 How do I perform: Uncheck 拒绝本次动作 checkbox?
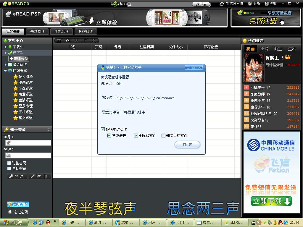pos(103,129)
